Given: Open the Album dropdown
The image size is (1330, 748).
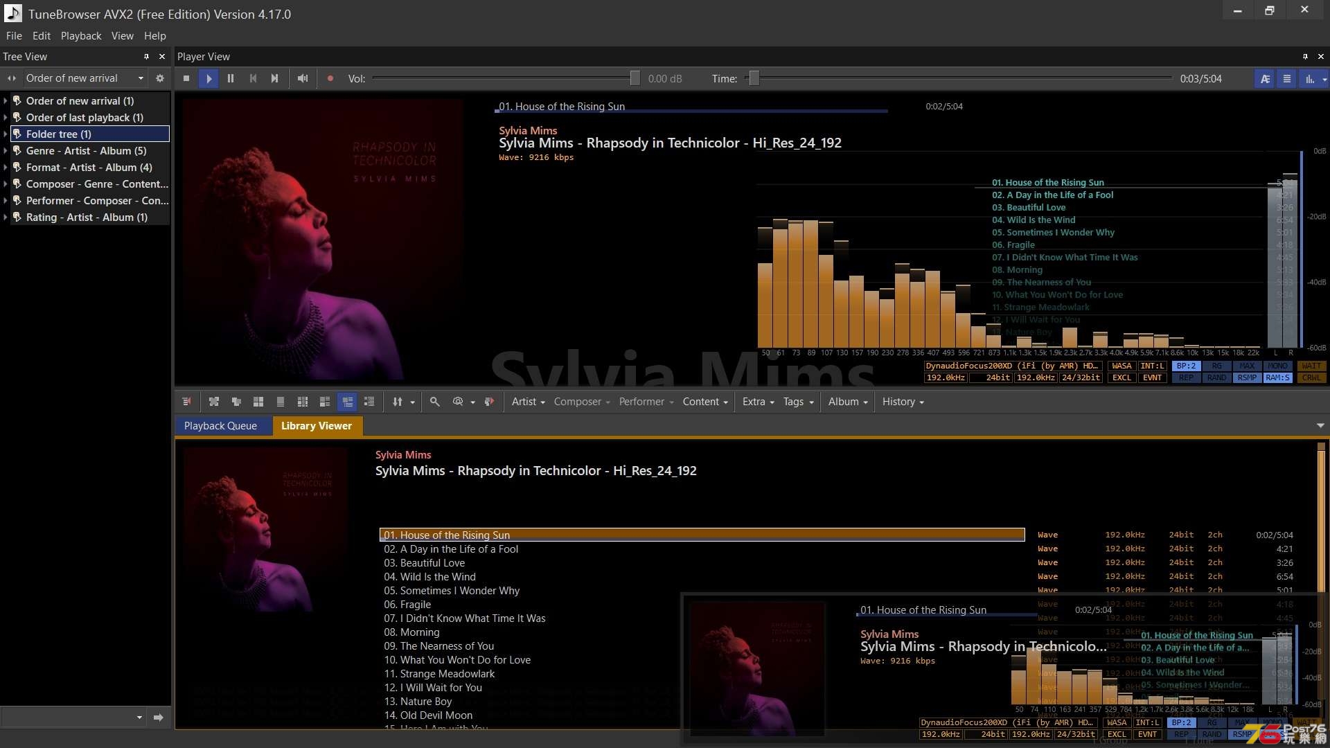Looking at the screenshot, I should pos(848,402).
